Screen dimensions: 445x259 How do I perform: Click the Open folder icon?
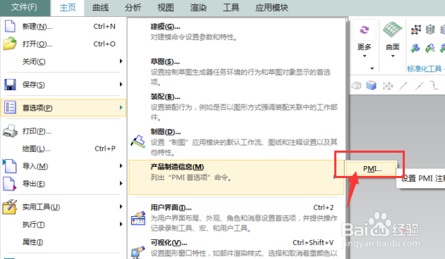click(10, 44)
